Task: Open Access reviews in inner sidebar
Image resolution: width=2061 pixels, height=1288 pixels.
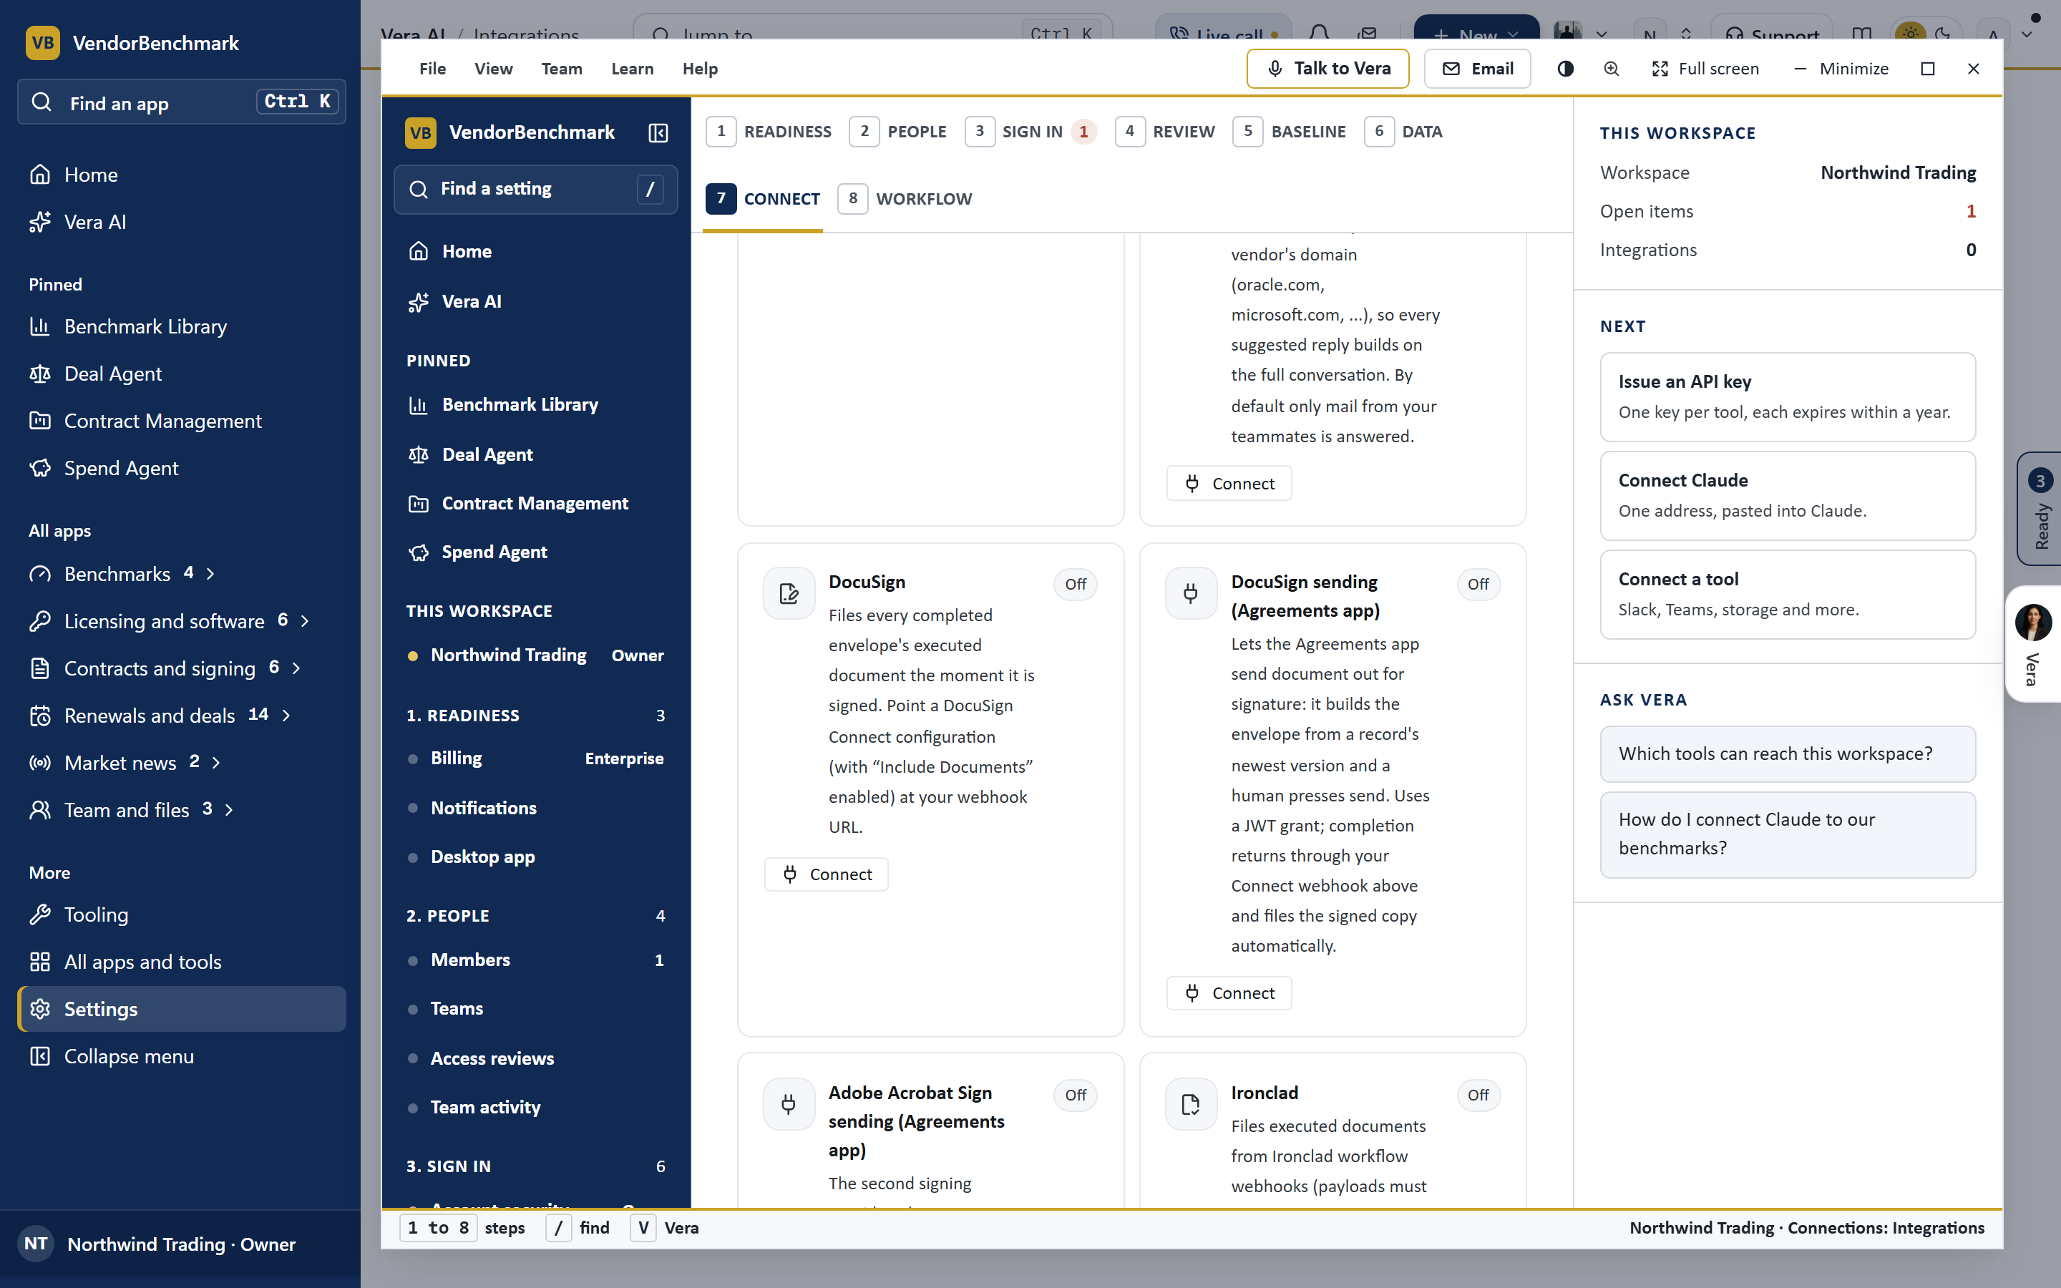Action: coord(536,1058)
